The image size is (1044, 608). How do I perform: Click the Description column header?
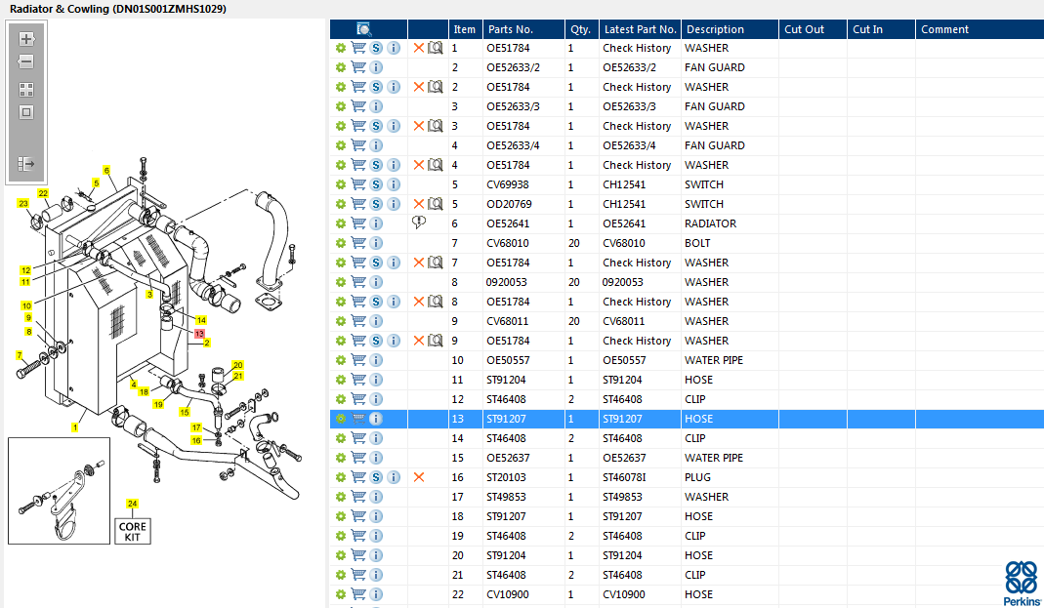click(730, 29)
